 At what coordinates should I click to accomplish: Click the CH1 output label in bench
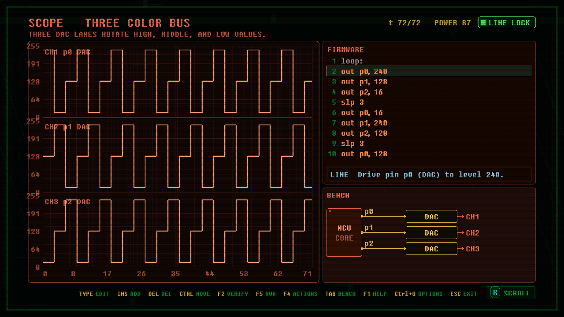click(x=473, y=217)
